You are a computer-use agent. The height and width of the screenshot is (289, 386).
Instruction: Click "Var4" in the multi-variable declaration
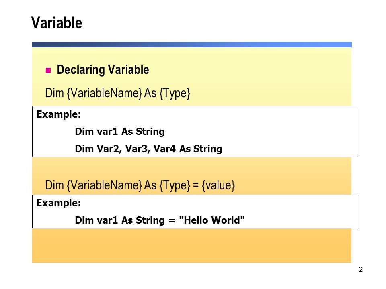(165, 149)
